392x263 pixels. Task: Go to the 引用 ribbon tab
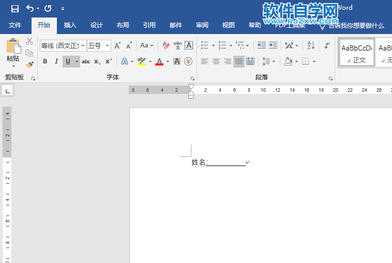(149, 25)
